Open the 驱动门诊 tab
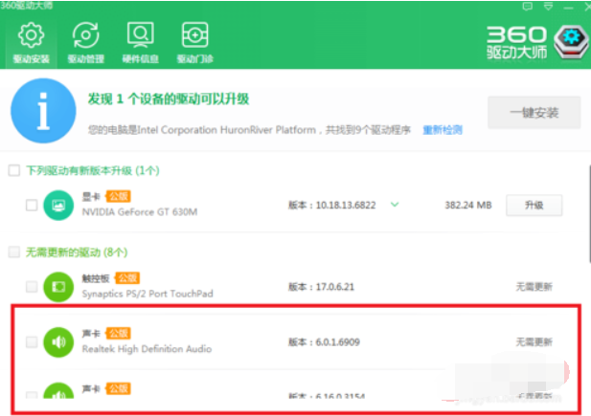Screen dimensions: 591x416 (x=194, y=34)
